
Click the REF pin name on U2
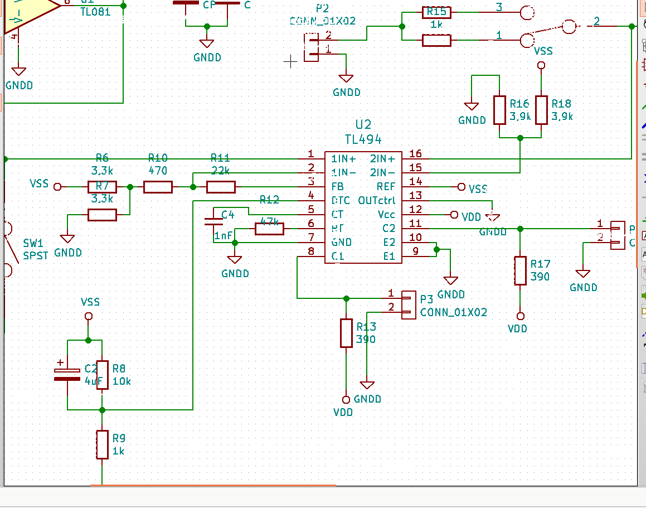tap(386, 186)
